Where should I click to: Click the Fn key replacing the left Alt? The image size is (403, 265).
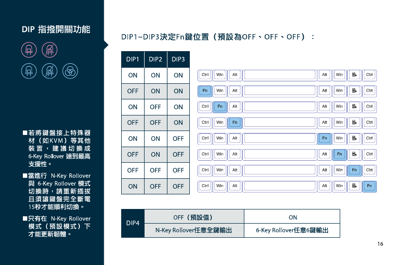tap(235, 123)
